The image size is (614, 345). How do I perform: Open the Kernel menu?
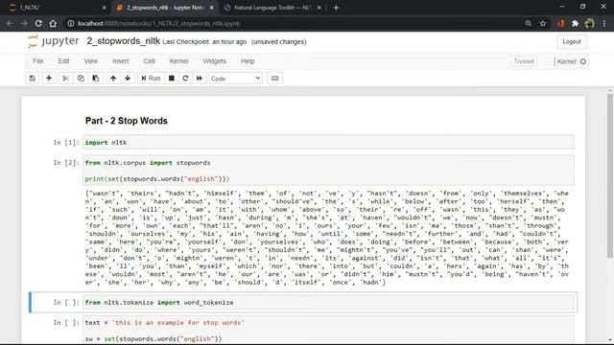[179, 61]
